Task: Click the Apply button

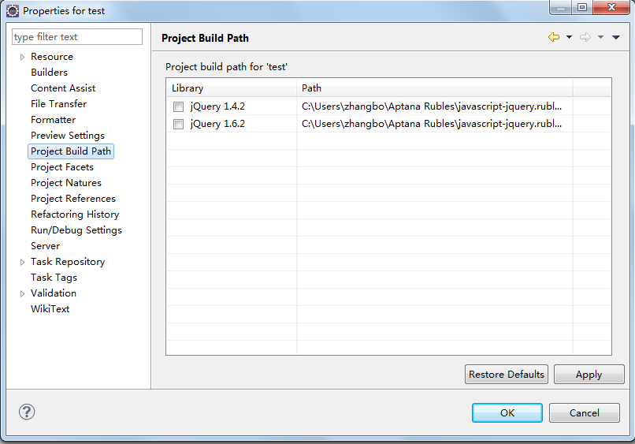Action: 589,375
